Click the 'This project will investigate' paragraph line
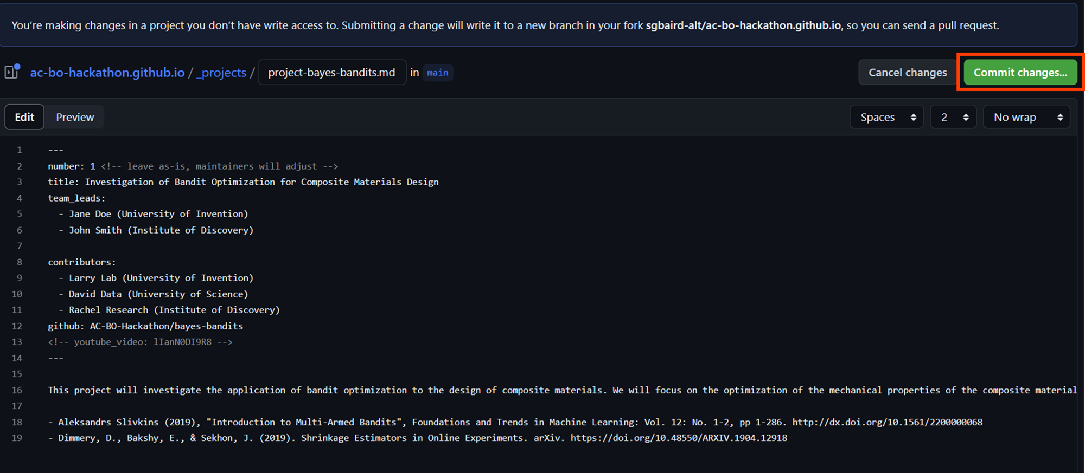This screenshot has height=473, width=1085. coord(562,390)
